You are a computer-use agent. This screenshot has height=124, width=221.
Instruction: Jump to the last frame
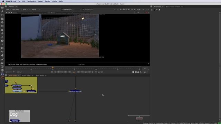tap(89, 72)
